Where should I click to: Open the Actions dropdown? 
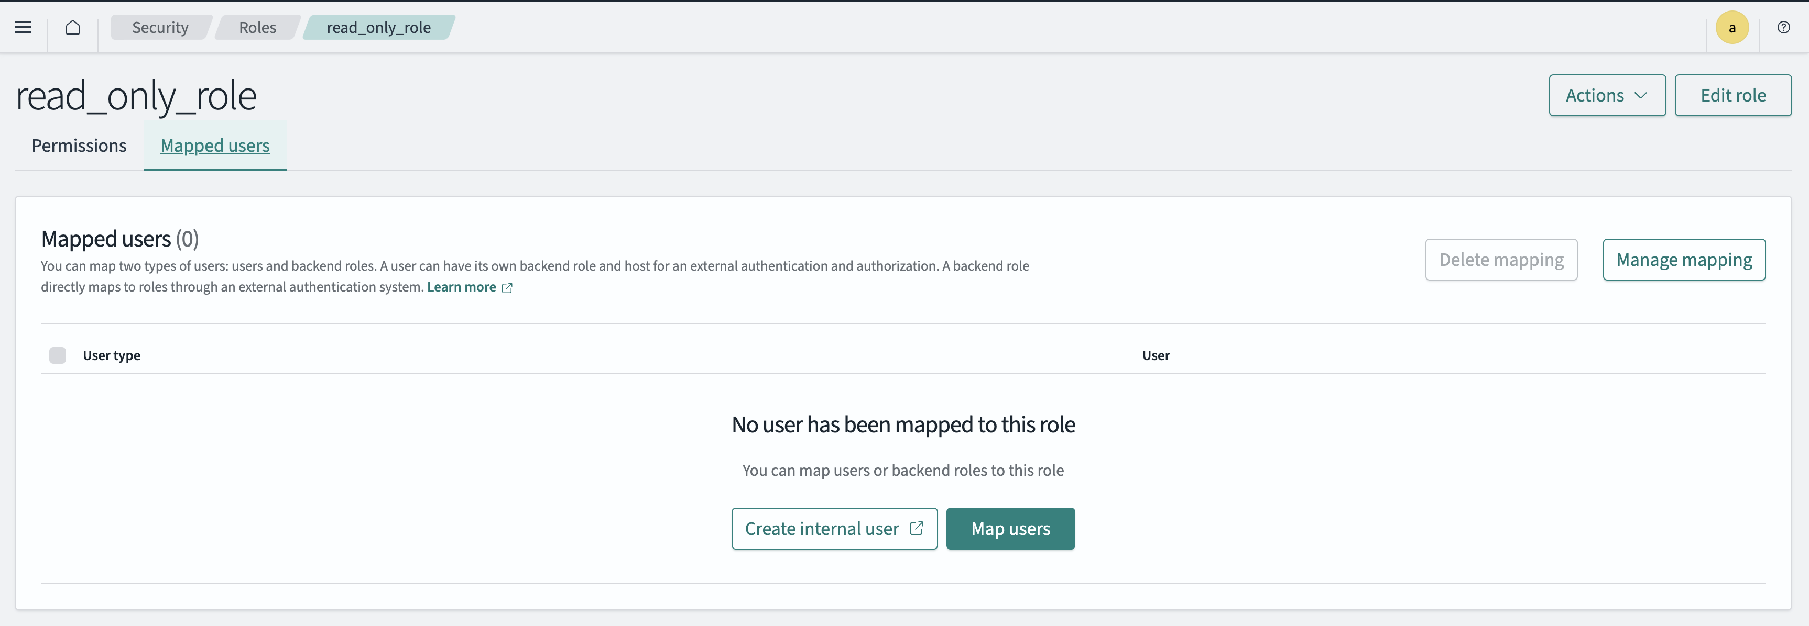click(x=1607, y=95)
